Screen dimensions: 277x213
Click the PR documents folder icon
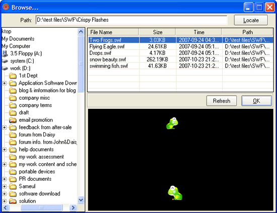(x=13, y=179)
